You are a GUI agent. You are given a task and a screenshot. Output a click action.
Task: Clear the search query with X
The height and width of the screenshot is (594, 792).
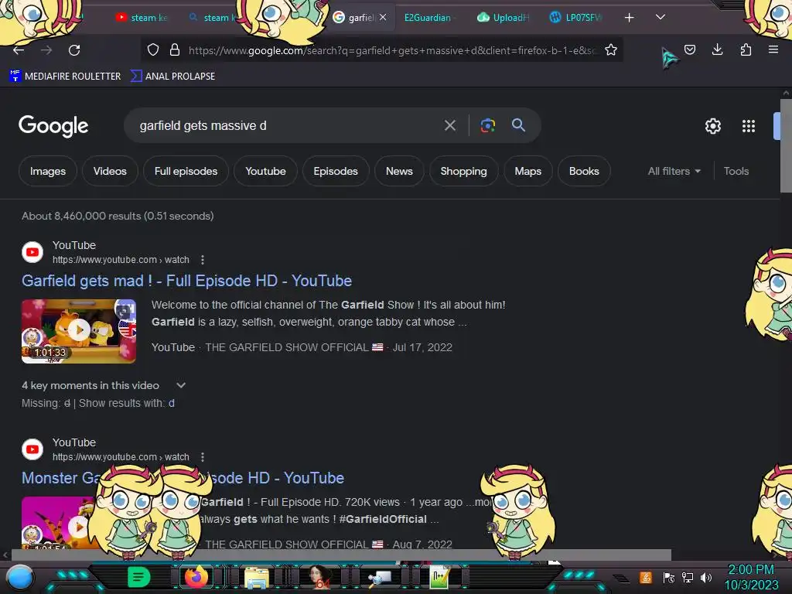pyautogui.click(x=449, y=125)
